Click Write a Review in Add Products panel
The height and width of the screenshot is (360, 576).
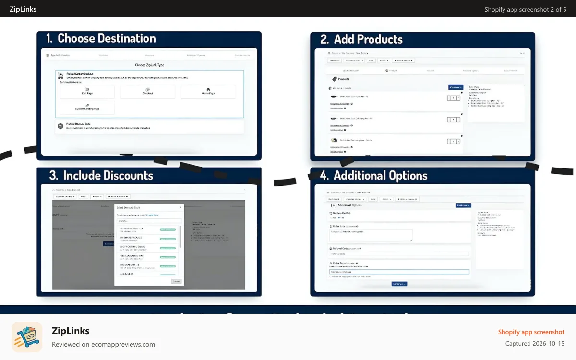pyautogui.click(x=403, y=60)
